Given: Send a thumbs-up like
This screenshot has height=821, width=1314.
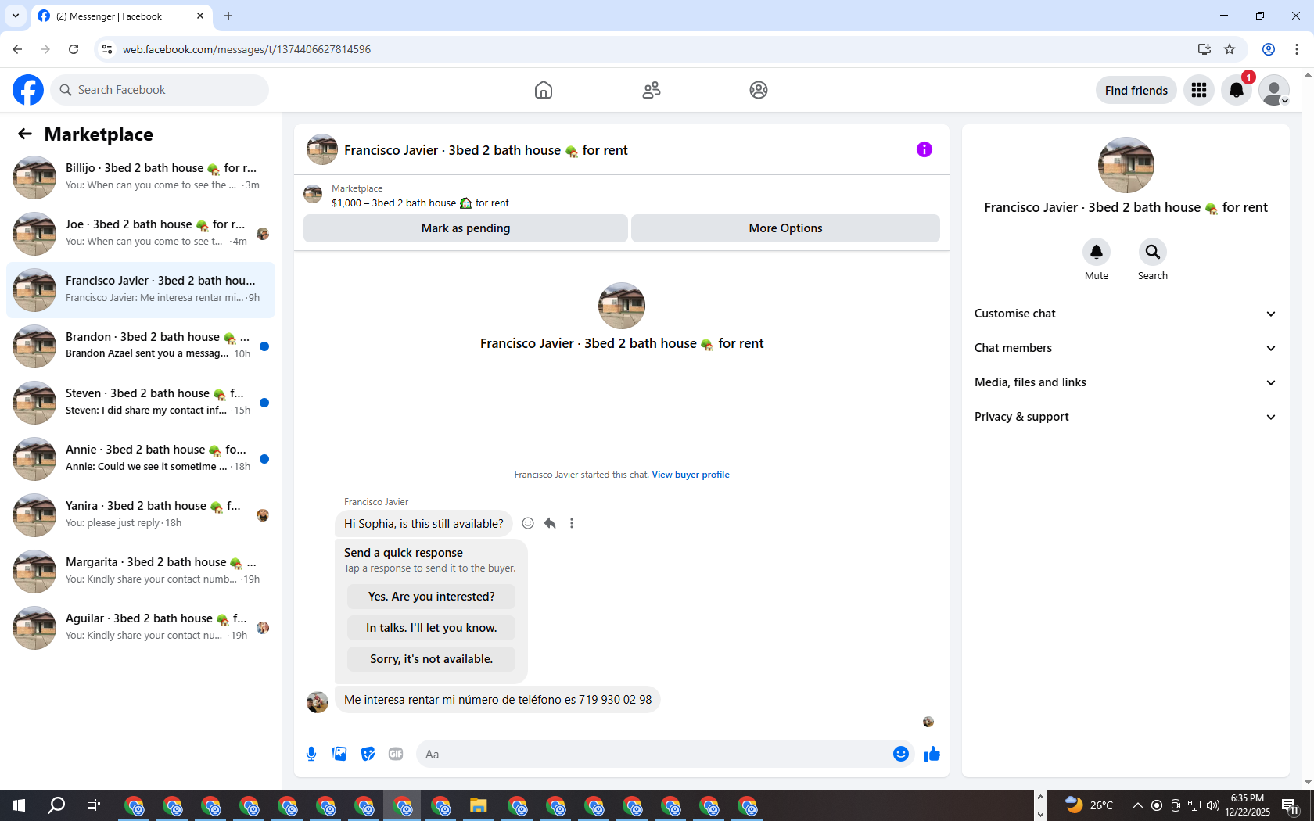Looking at the screenshot, I should (932, 754).
